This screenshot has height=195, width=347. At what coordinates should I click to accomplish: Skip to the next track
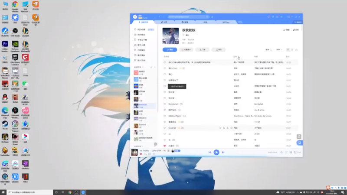point(223,153)
